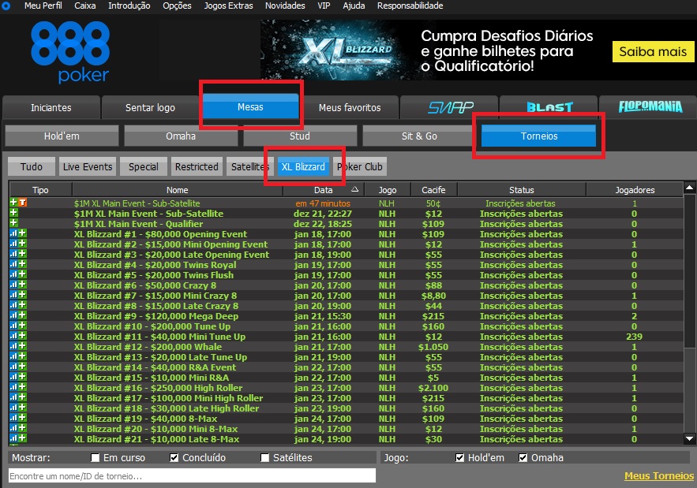The width and height of the screenshot is (697, 488).
Task: Select the Mesas tab
Action: (x=250, y=106)
